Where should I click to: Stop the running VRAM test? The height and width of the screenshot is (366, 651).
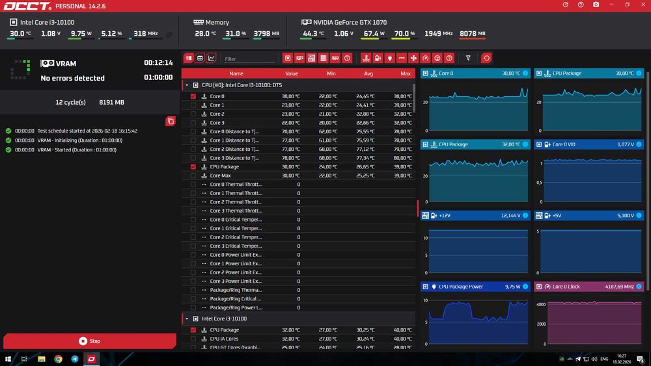90,341
